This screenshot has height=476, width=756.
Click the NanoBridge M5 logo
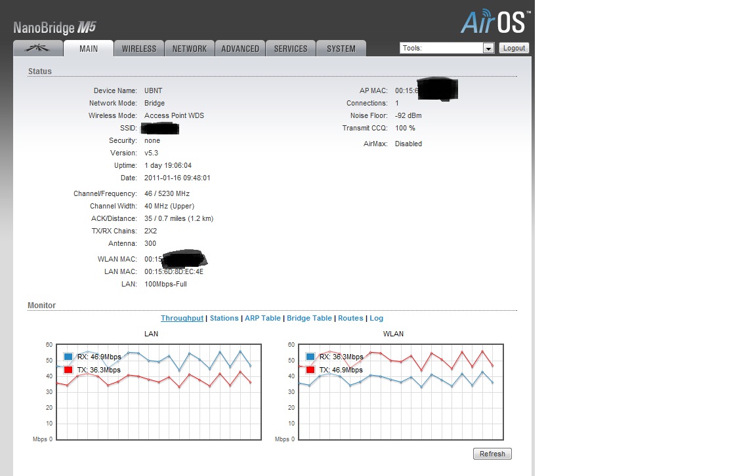(x=54, y=28)
